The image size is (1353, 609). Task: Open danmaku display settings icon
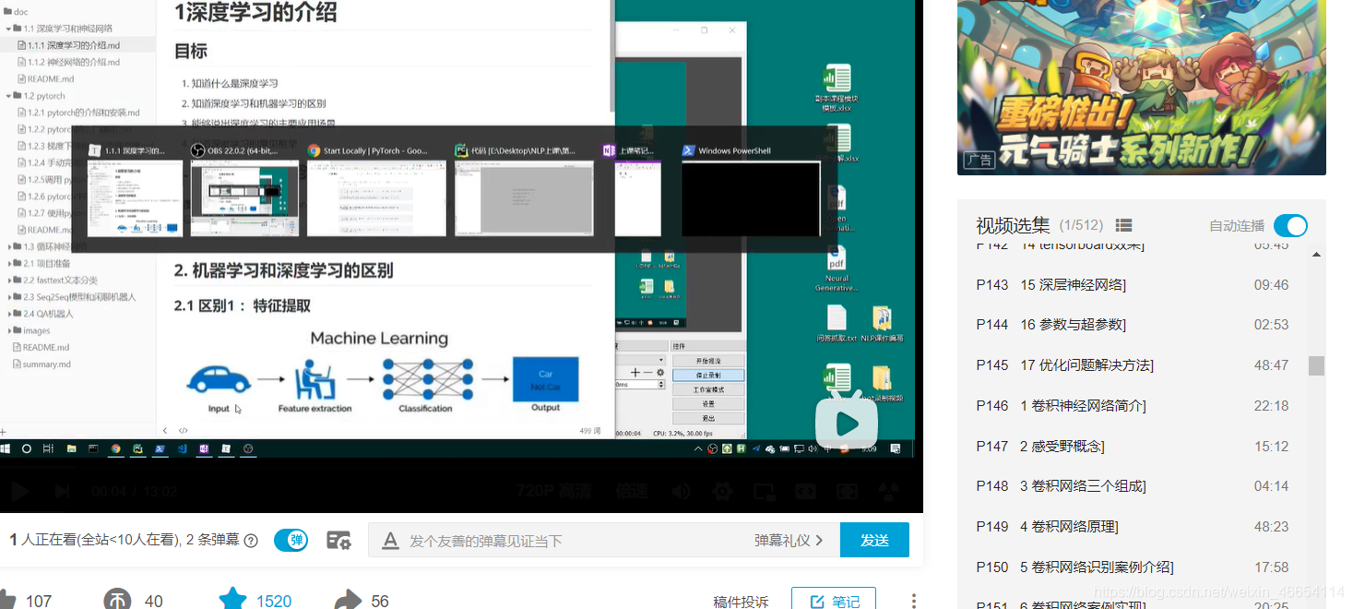coord(338,541)
